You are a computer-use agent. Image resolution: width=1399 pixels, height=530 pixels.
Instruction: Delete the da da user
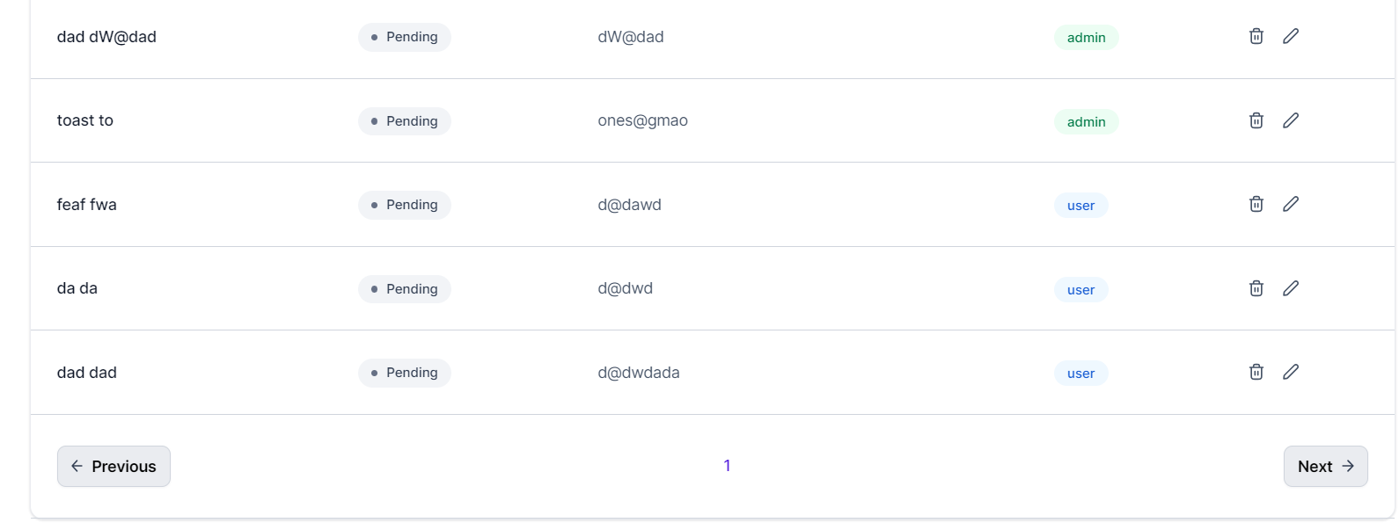[1256, 288]
